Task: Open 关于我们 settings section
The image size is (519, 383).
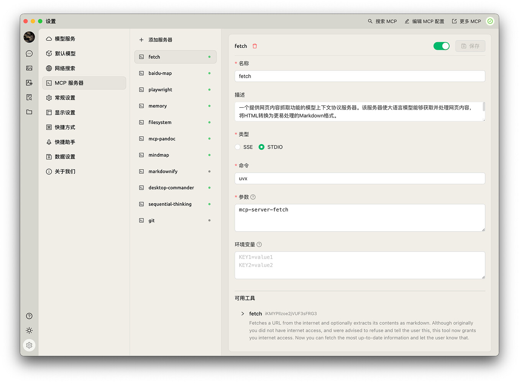Action: tap(84, 172)
